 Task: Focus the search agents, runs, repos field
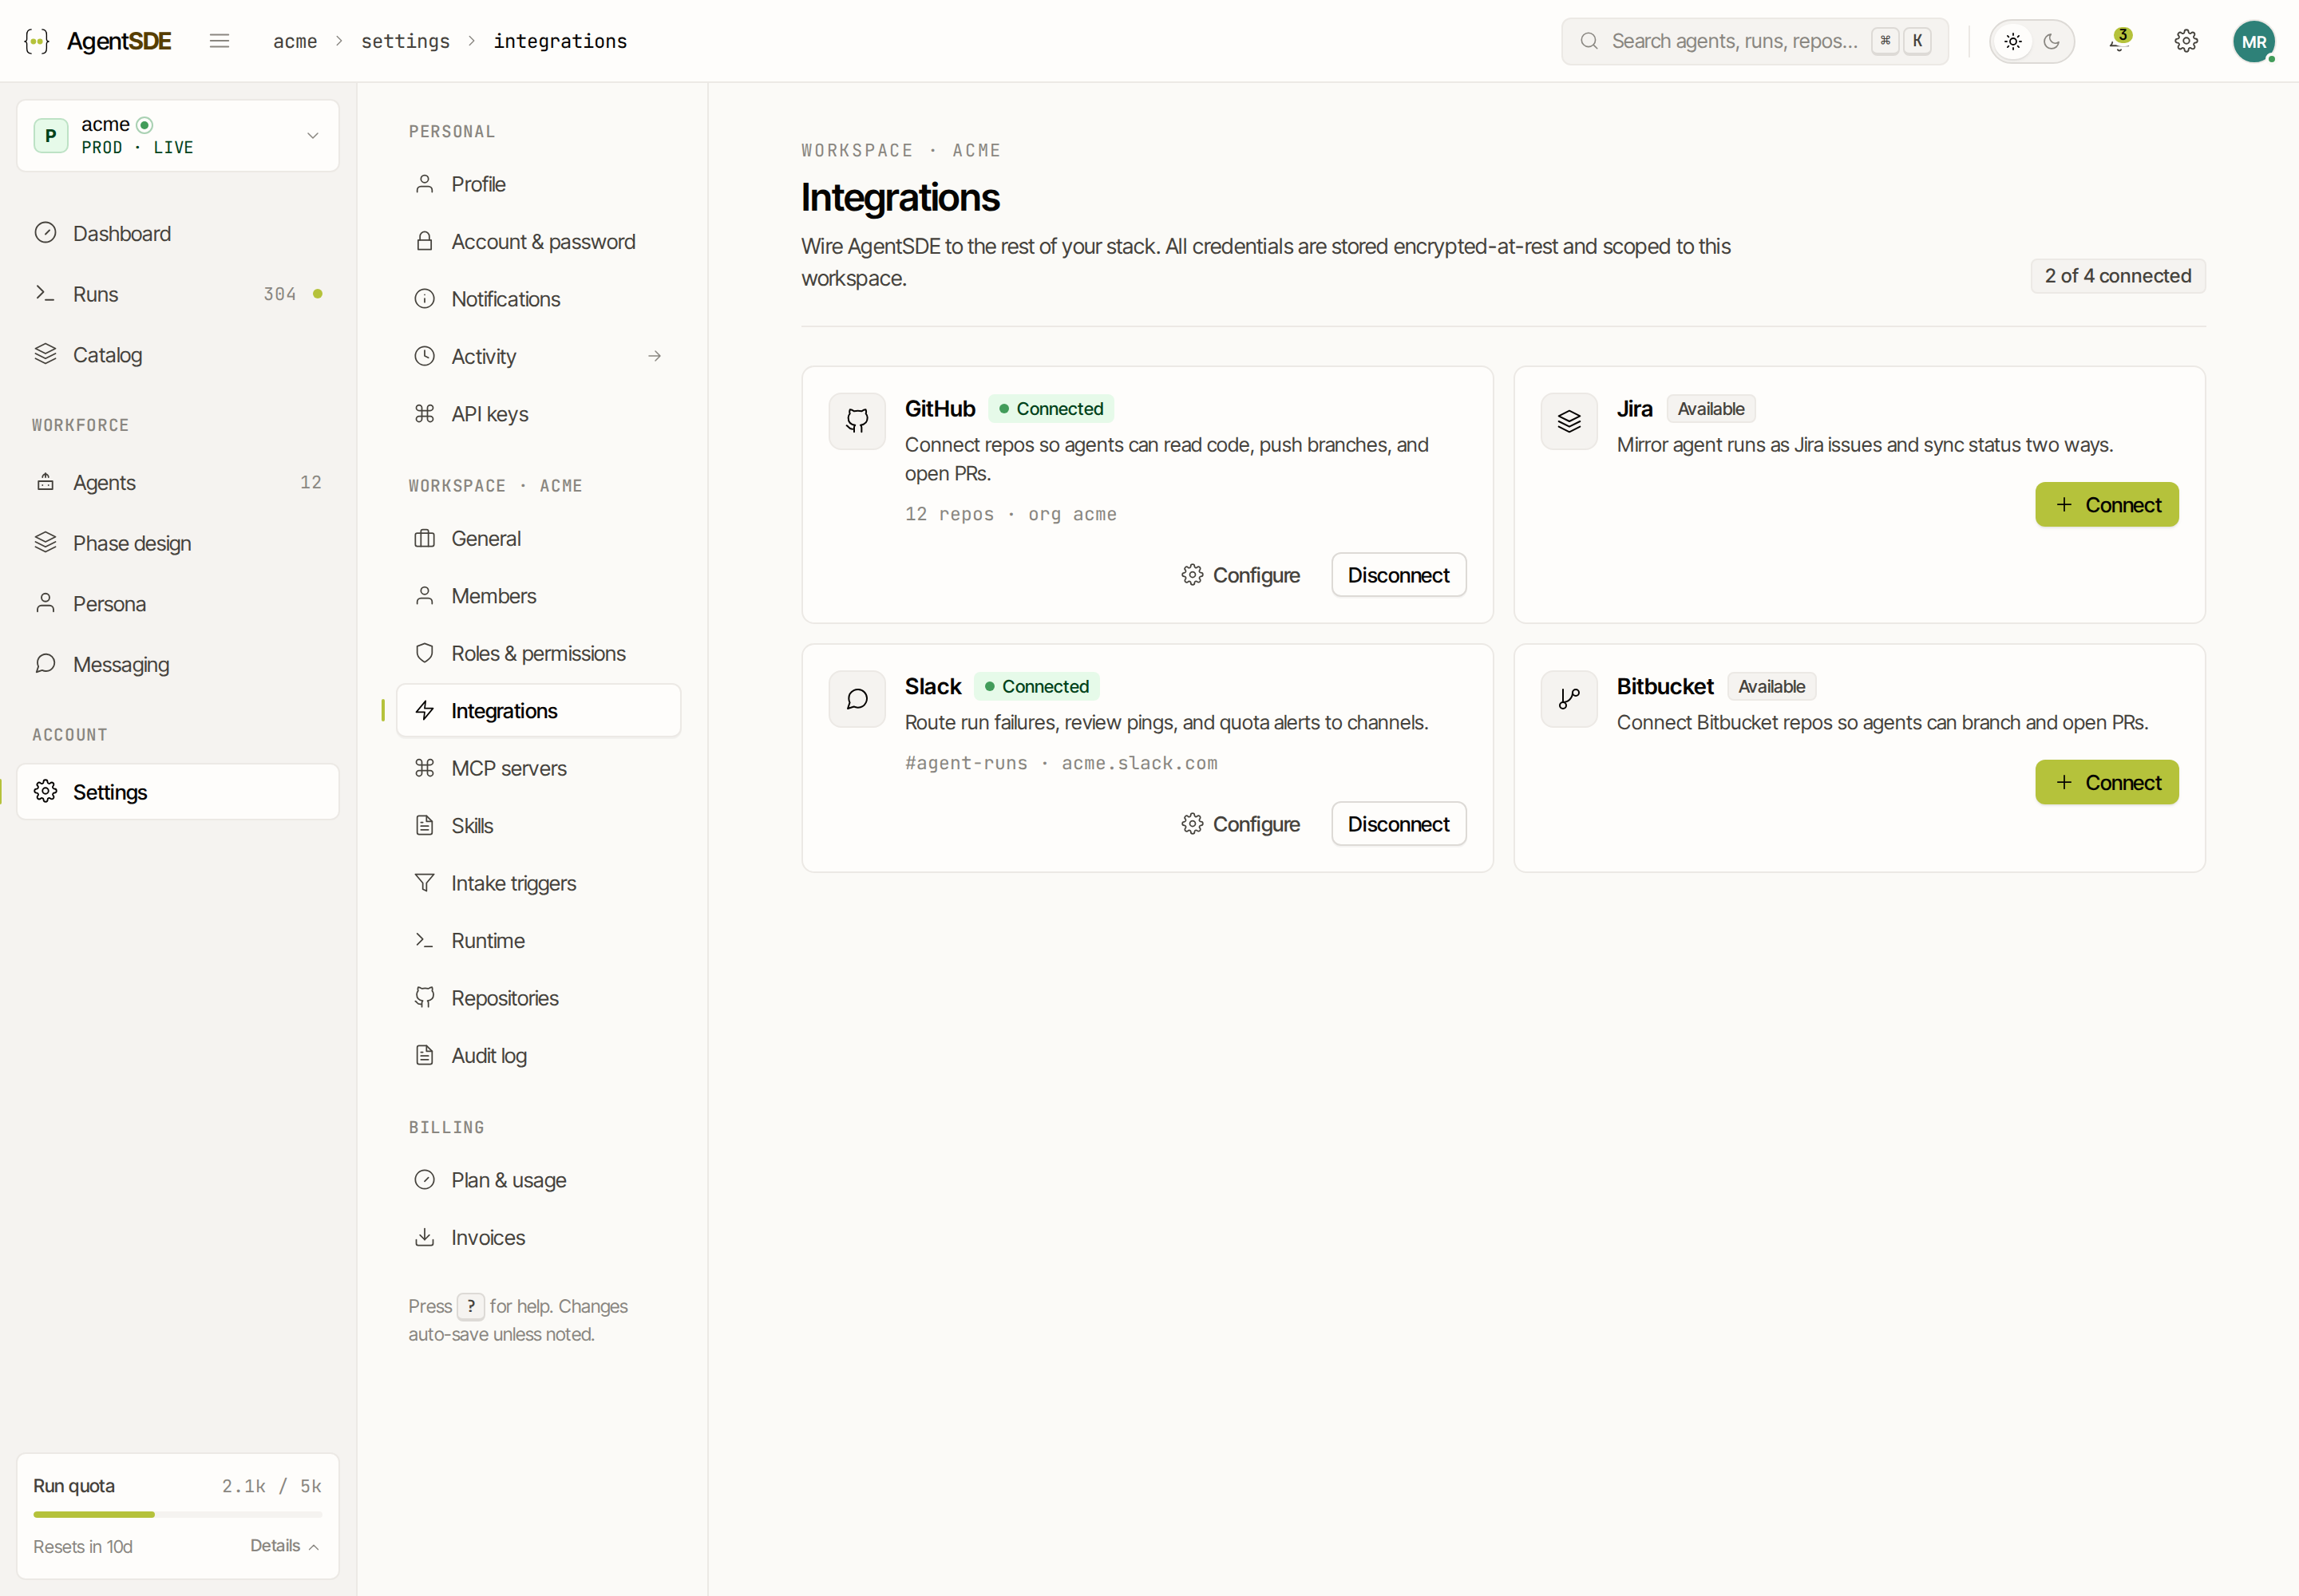(x=1755, y=41)
